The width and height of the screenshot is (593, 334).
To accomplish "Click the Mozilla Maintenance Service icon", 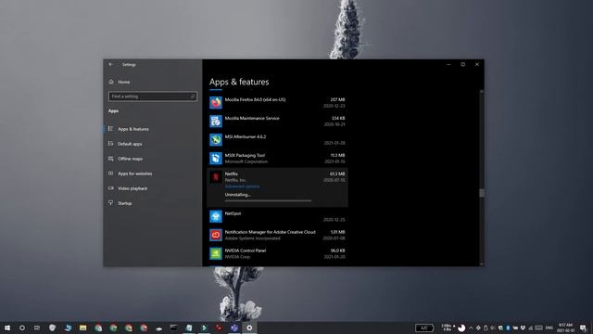I will point(216,122).
